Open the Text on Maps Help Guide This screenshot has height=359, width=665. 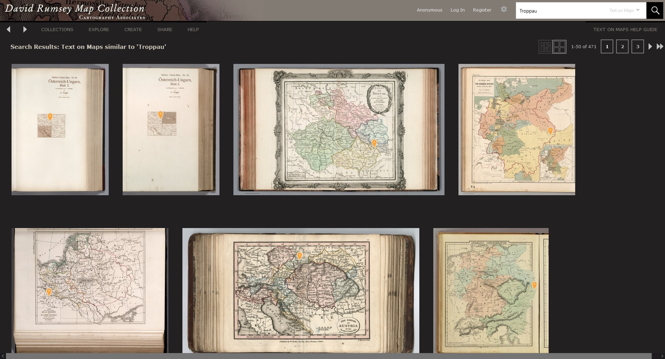pyautogui.click(x=625, y=29)
